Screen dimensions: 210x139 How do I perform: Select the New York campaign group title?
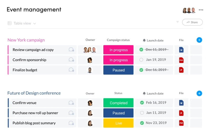pyautogui.click(x=26, y=40)
